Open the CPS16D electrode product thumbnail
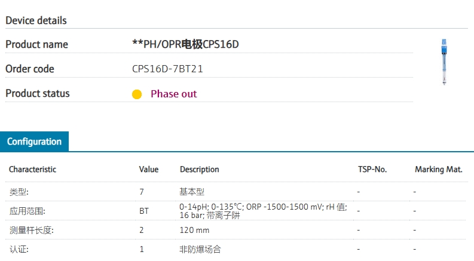Image resolution: width=474 pixels, height=261 pixels. click(444, 62)
